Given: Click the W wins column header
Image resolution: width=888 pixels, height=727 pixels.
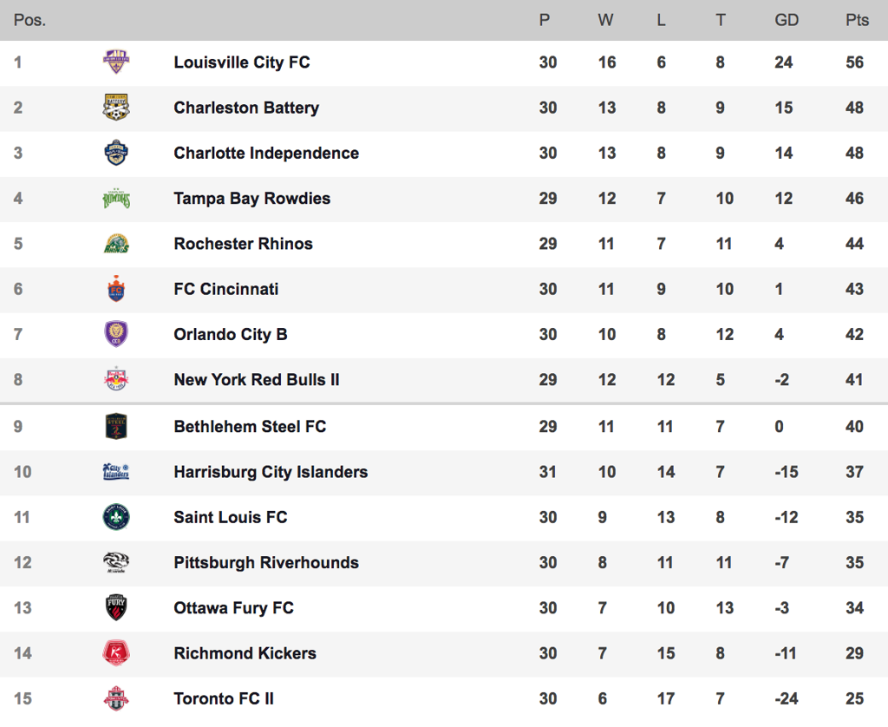Looking at the screenshot, I should (x=605, y=21).
